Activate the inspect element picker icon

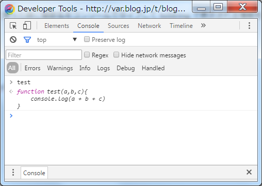coord(13,26)
